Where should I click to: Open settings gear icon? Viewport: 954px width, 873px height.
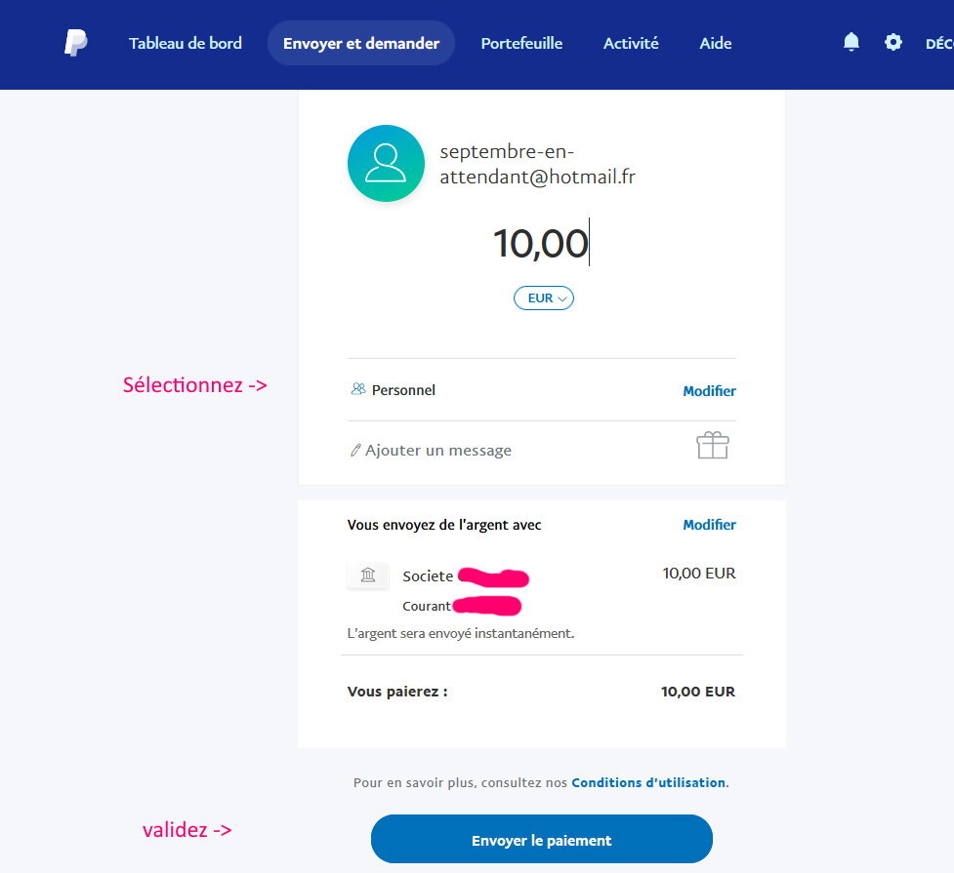pos(893,42)
